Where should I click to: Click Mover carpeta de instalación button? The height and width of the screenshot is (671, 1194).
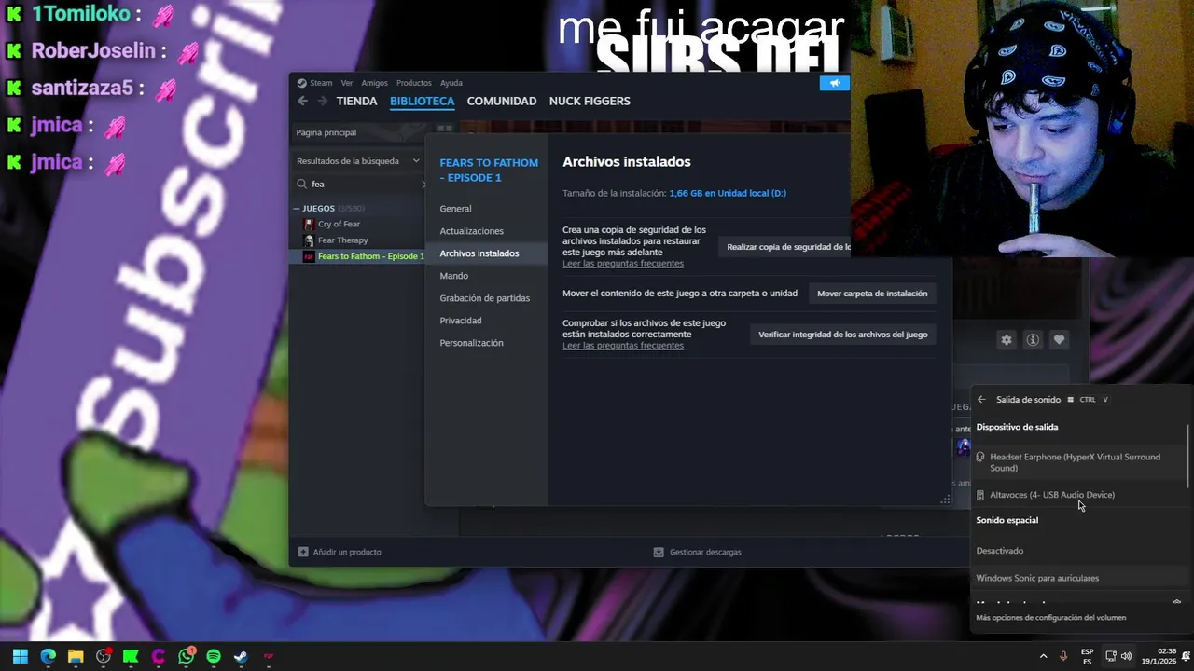pyautogui.click(x=872, y=294)
